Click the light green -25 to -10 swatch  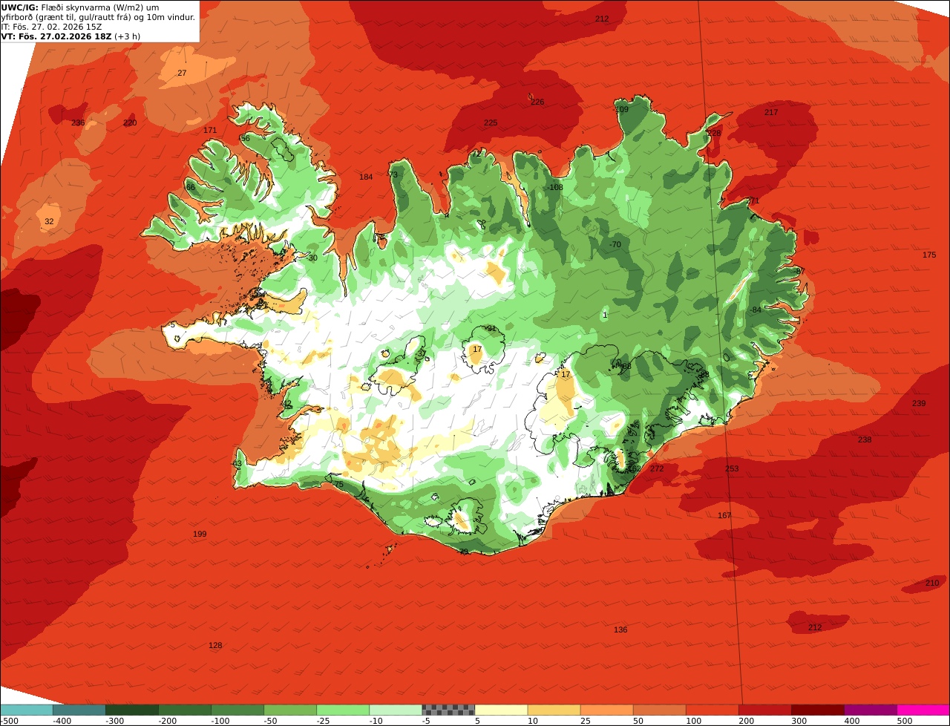[343, 710]
